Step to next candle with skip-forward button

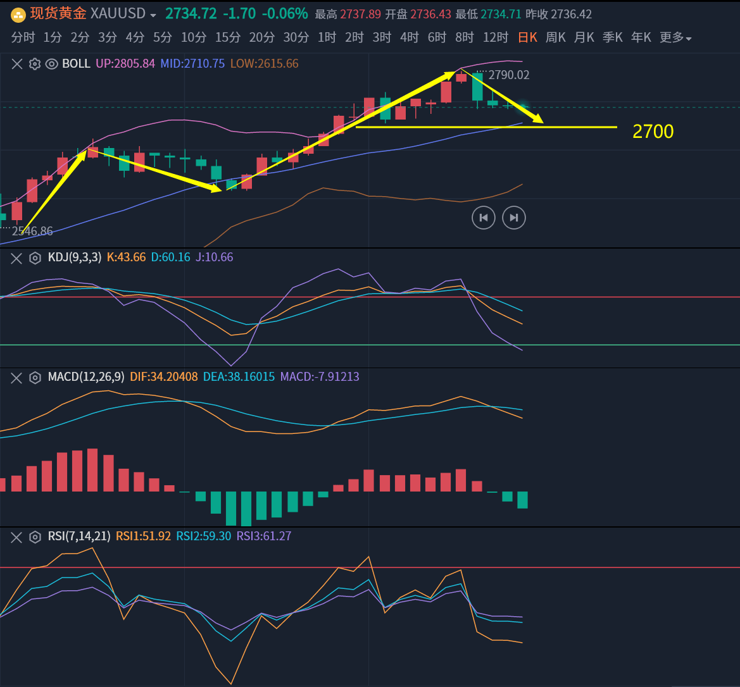coord(514,218)
